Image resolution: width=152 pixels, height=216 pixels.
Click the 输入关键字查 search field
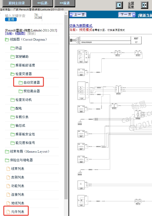15,15
